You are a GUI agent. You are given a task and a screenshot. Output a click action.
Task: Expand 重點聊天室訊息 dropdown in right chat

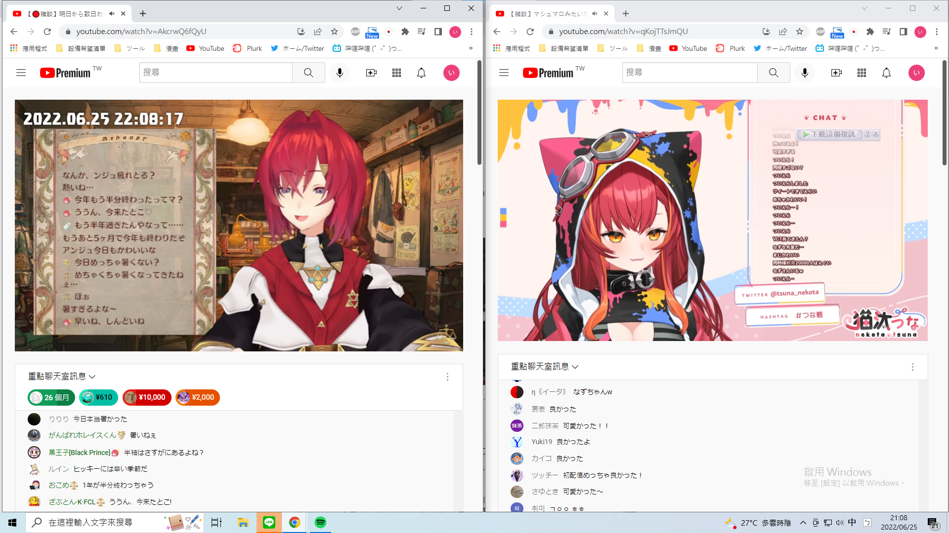tap(545, 367)
